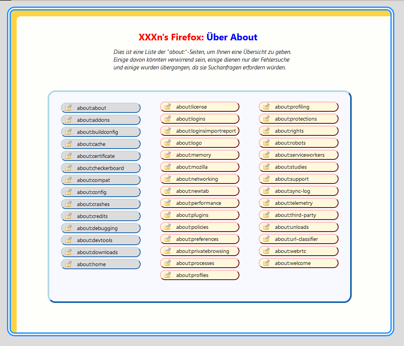Click the icon next to about:robots
The height and width of the screenshot is (346, 404).
click(266, 143)
